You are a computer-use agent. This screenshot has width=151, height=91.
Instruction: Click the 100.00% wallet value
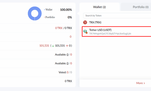coord(66,10)
